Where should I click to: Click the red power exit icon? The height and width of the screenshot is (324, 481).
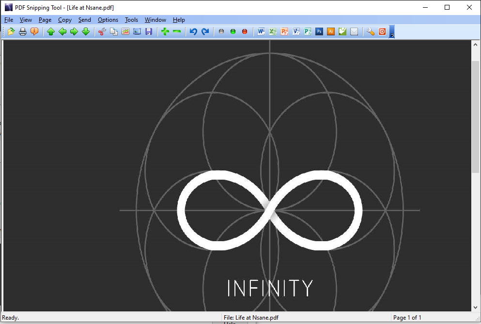pyautogui.click(x=382, y=31)
